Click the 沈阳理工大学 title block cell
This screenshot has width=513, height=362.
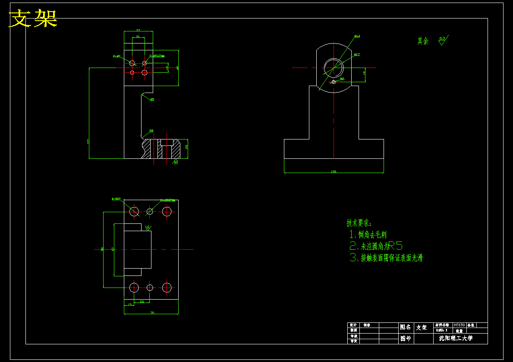[456, 338]
